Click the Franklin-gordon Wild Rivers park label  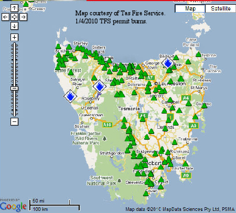point(86,138)
